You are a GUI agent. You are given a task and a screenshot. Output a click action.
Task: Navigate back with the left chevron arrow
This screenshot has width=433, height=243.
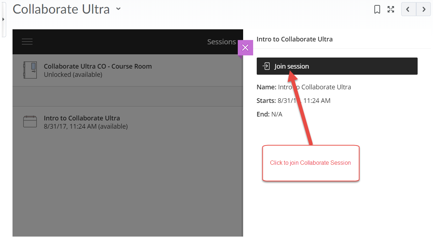click(408, 9)
